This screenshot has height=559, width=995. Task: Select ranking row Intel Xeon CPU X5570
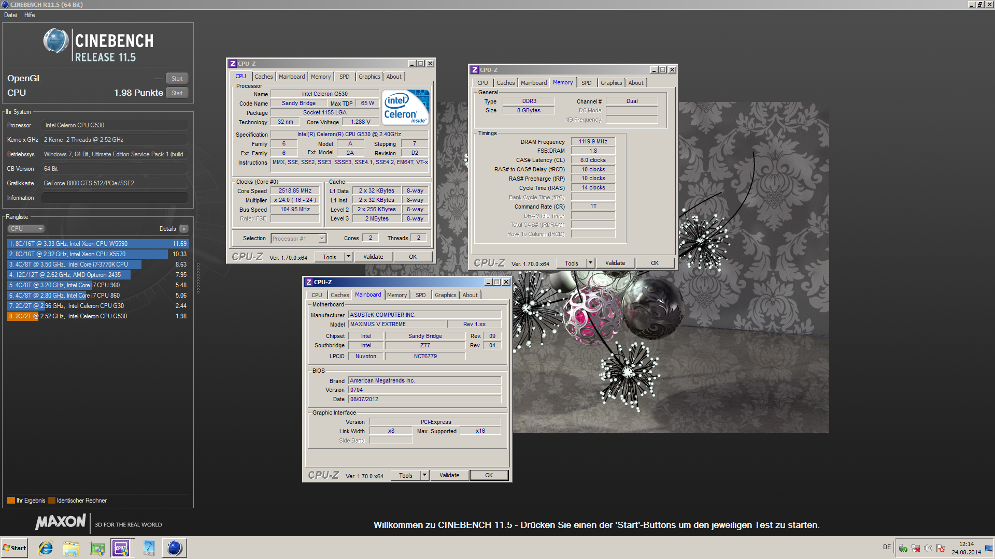98,254
